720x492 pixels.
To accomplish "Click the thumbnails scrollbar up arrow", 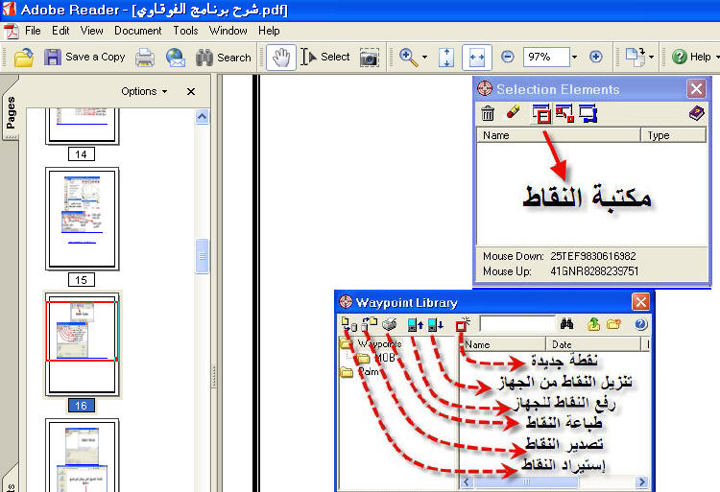I will click(202, 116).
